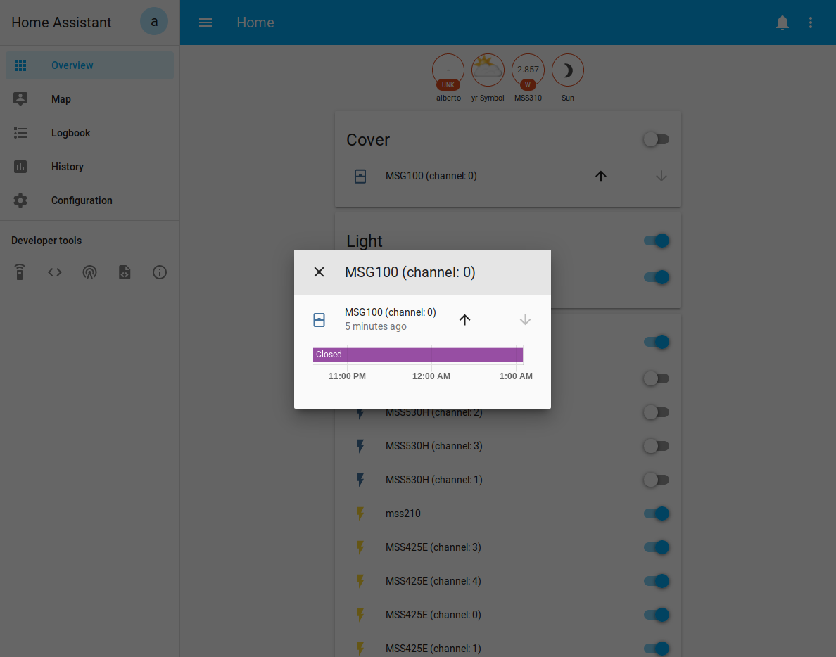The image size is (836, 657).
Task: Toggle the Cover group switch
Action: coord(657,139)
